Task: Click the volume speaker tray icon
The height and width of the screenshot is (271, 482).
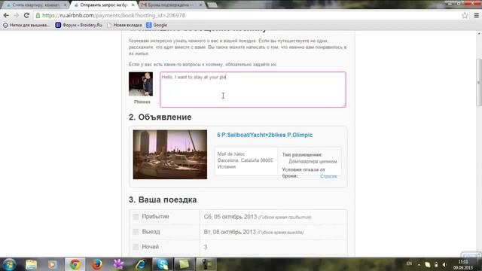Action: pyautogui.click(x=444, y=264)
